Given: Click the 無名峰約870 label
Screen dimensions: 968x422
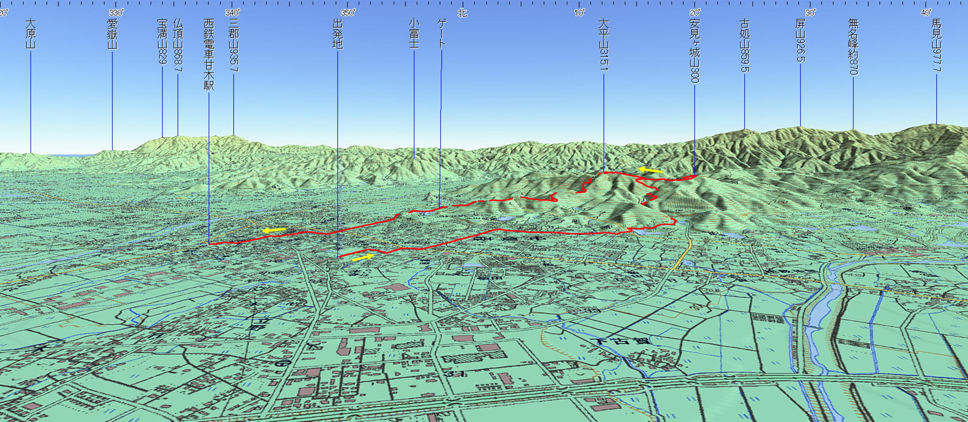Looking at the screenshot, I should pos(853,47).
